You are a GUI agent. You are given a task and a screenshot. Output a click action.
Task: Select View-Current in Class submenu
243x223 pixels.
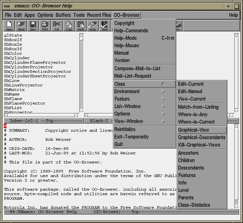[202, 99]
